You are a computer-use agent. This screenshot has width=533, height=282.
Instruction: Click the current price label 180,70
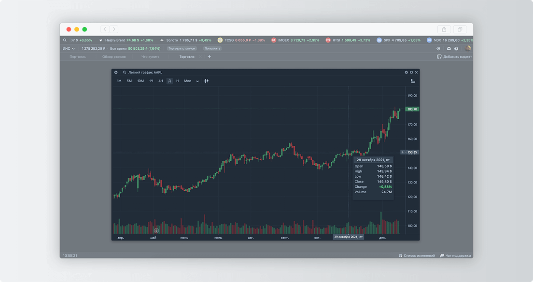(412, 109)
